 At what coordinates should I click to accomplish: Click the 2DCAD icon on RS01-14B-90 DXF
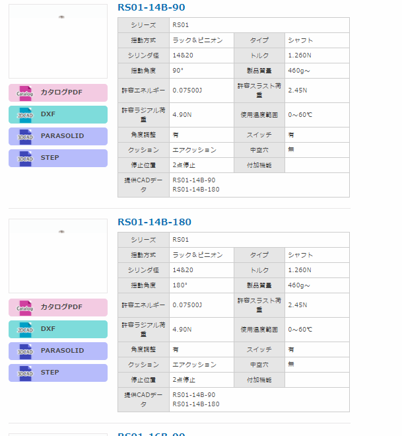coord(25,115)
